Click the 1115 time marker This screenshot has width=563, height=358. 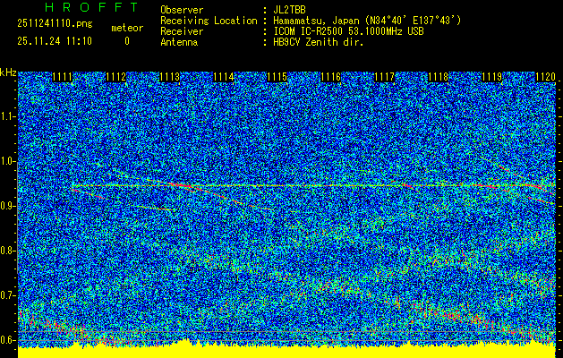pos(277,78)
